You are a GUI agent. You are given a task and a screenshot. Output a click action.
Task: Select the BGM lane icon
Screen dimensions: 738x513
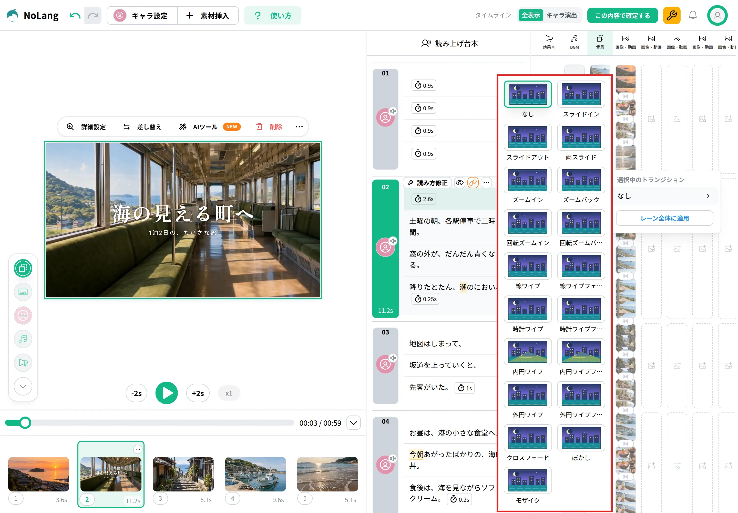pyautogui.click(x=574, y=42)
